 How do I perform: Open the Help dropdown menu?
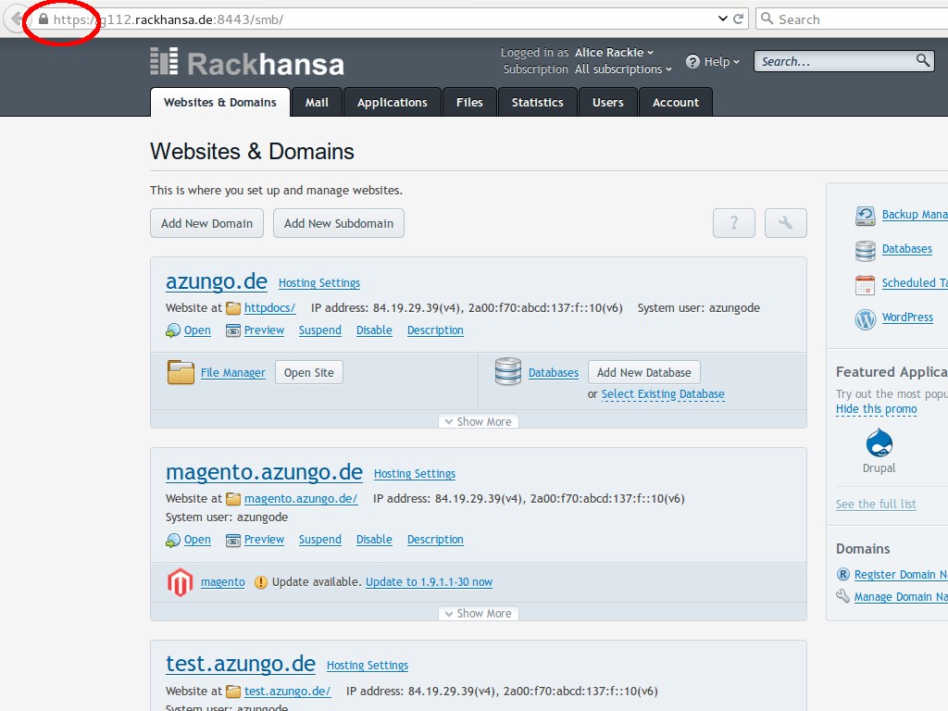721,62
